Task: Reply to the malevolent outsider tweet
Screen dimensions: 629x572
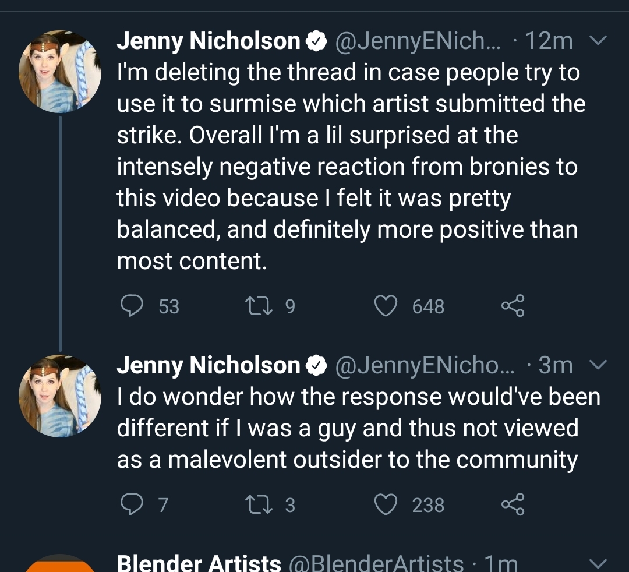Action: (133, 504)
